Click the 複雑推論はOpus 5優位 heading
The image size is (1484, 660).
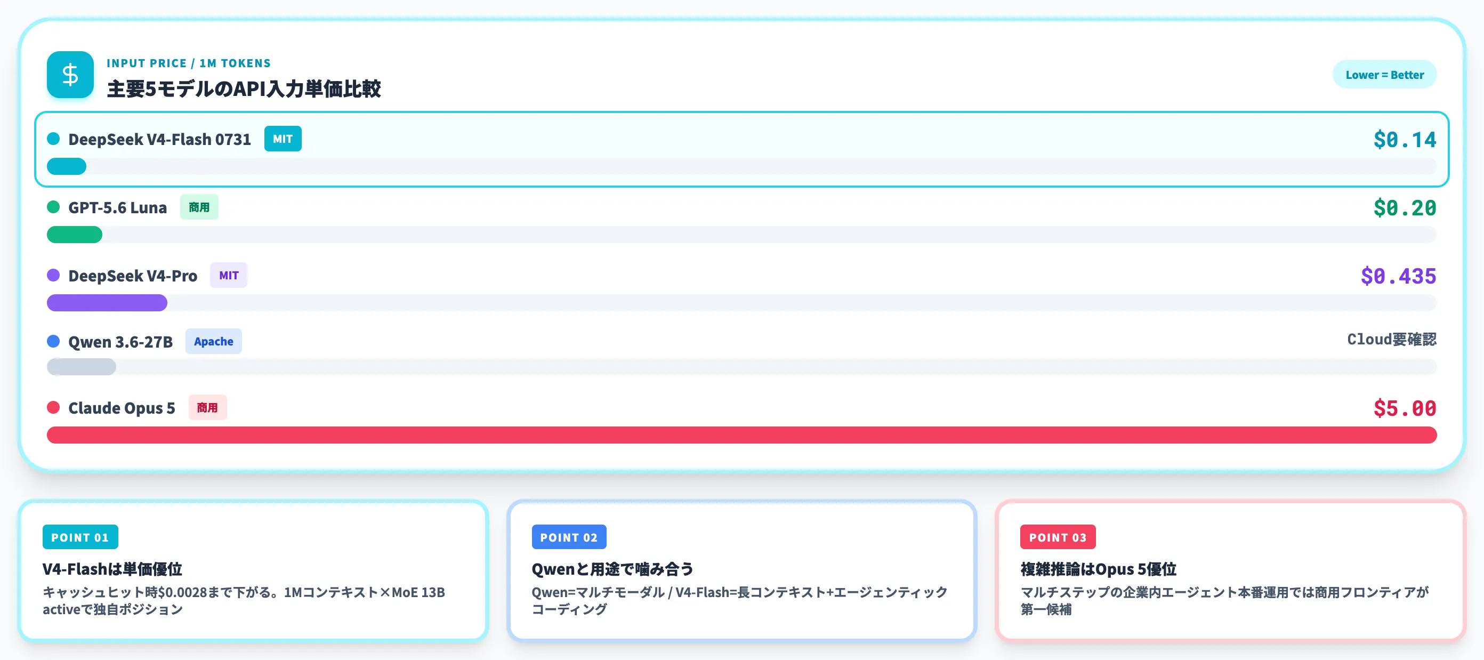point(1098,569)
